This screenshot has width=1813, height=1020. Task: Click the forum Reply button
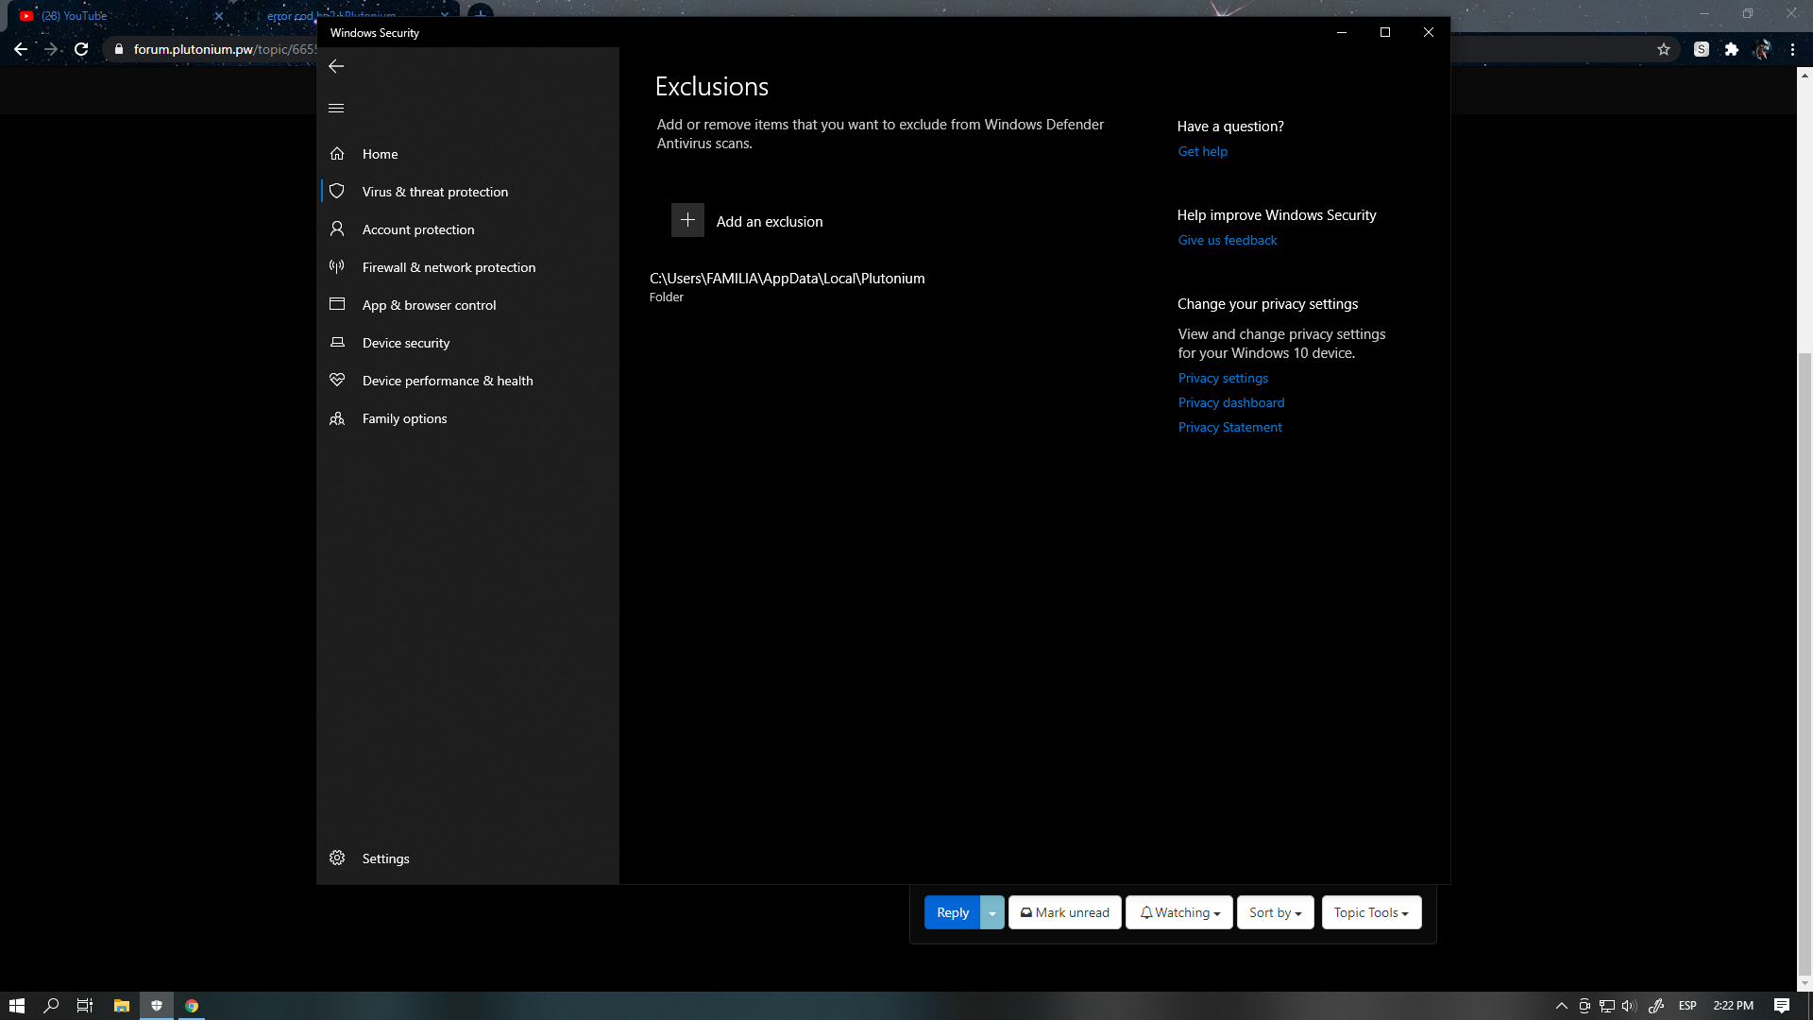point(952,912)
